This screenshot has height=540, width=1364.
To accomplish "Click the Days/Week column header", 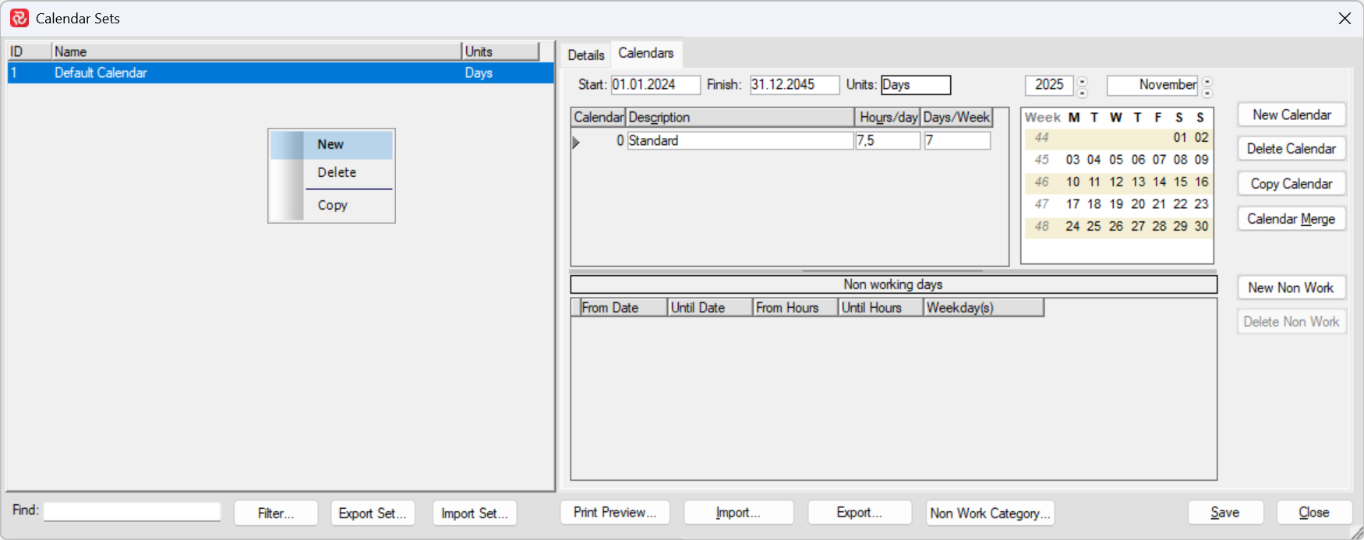I will coord(957,118).
